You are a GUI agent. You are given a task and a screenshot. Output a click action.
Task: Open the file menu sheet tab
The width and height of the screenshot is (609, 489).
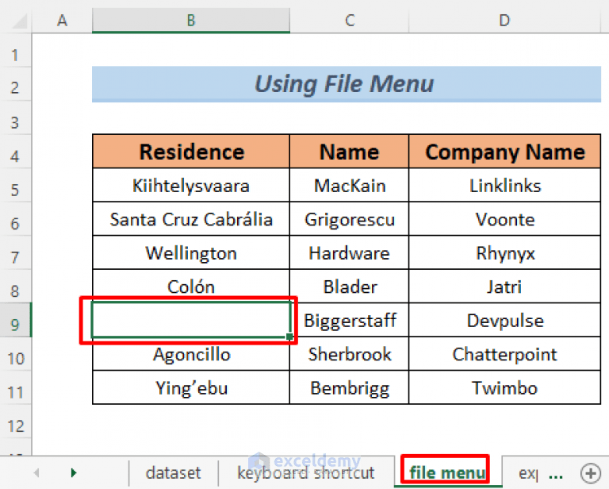point(446,472)
